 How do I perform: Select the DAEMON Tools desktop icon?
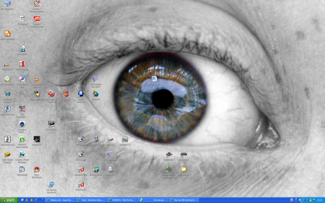tap(7, 109)
